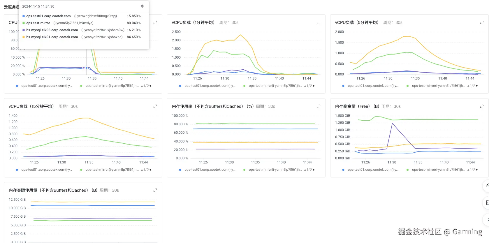Select hs-mysql-elk01.corp.cootek.com row in tooltip
This screenshot has width=489, height=243.
click(x=82, y=37)
